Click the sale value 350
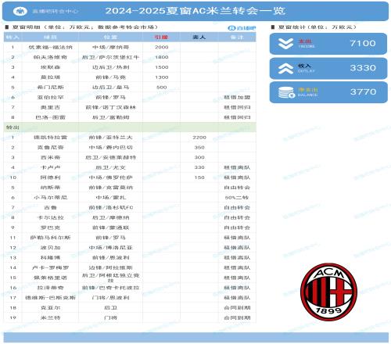Screen dimensions: 391x344 coord(199,148)
